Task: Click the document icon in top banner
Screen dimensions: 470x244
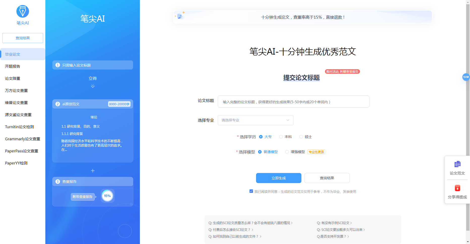Action: [180, 16]
